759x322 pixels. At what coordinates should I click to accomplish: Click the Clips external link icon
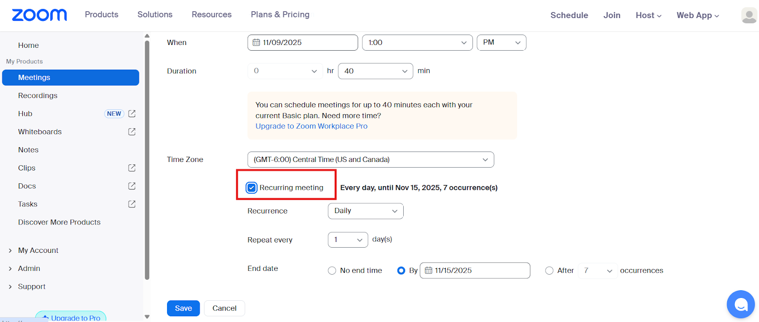point(132,168)
